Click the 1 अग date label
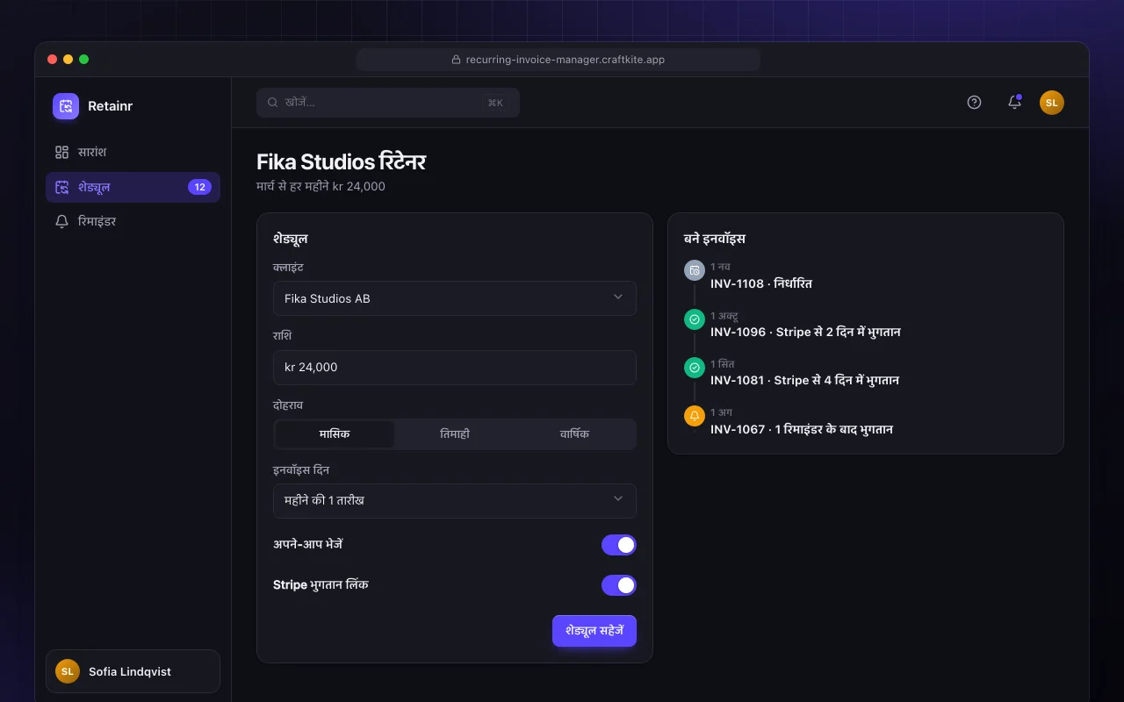This screenshot has height=702, width=1124. coord(721,412)
